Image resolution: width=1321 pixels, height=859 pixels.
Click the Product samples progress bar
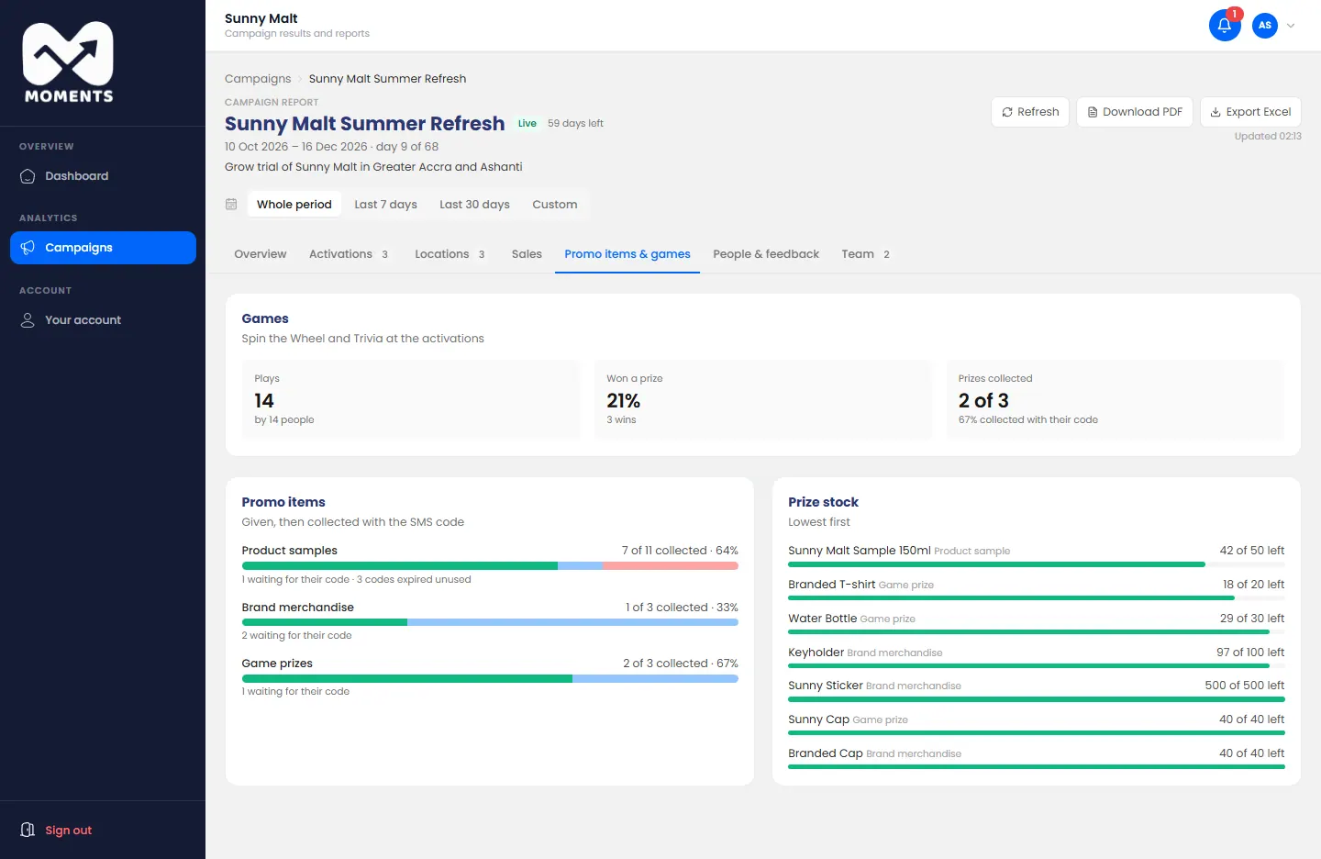pos(490,566)
